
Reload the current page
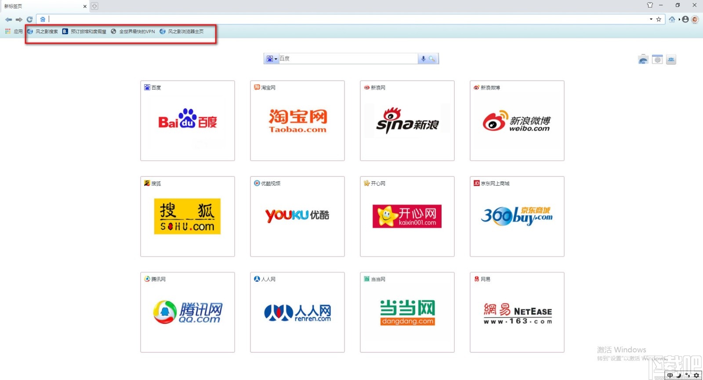29,19
